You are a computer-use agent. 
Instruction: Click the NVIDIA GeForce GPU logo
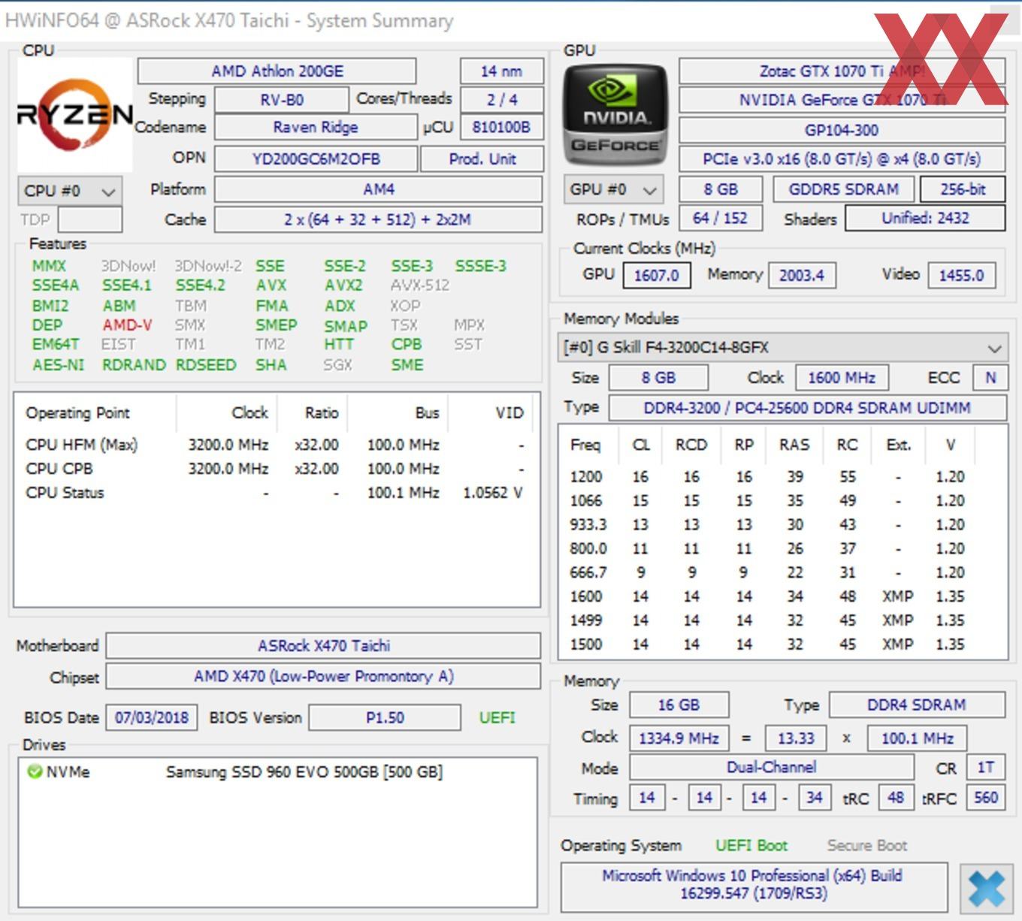click(615, 115)
